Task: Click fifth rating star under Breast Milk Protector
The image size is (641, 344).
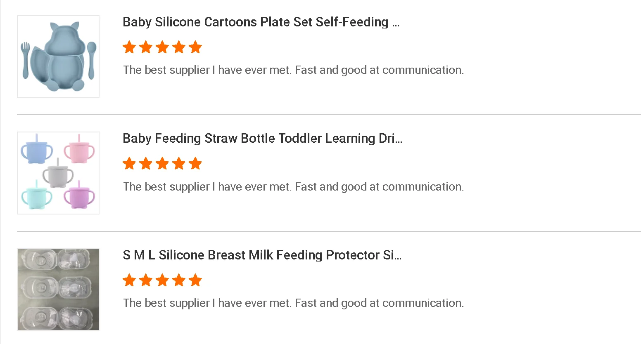Action: (x=195, y=280)
